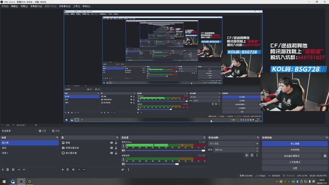Open the Windows Start menu

pos(4,182)
